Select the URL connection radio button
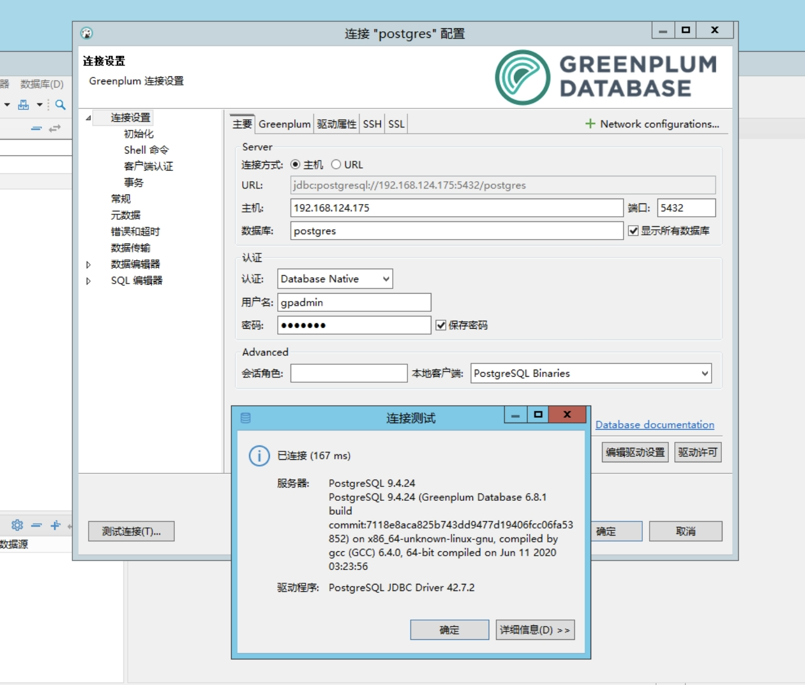Viewport: 805px width, 685px height. pyautogui.click(x=336, y=165)
